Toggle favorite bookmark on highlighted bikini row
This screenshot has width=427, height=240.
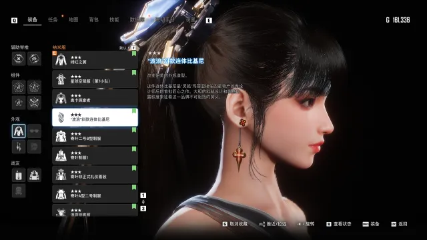[x=134, y=111]
